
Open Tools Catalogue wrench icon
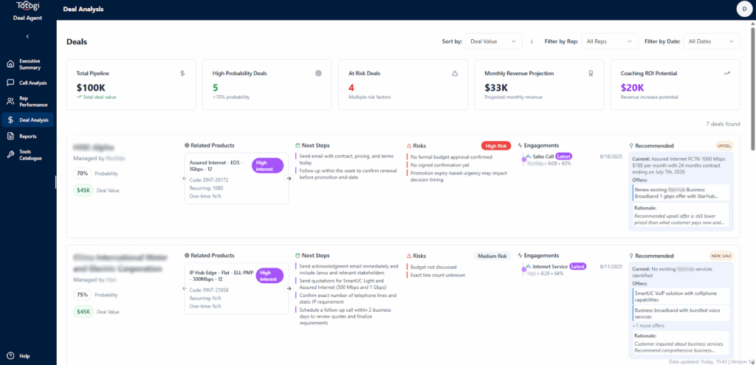(x=11, y=154)
